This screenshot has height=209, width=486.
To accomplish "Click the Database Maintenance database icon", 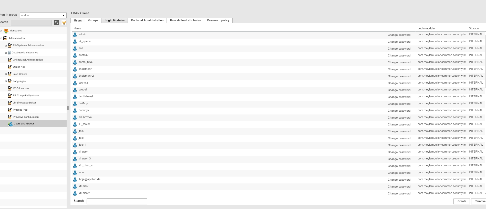I will coord(9,53).
